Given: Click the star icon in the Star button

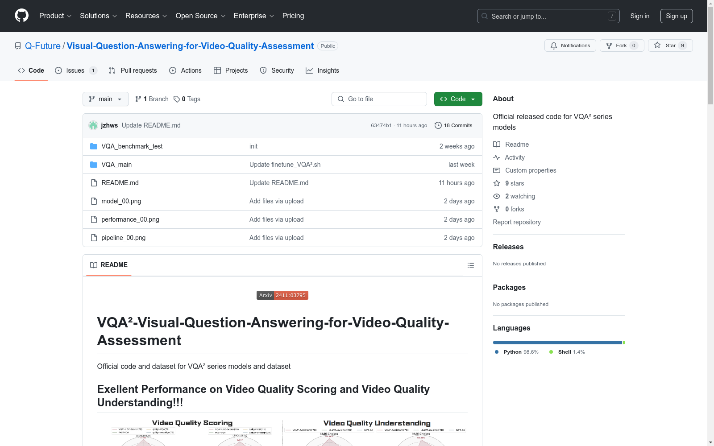Looking at the screenshot, I should (x=657, y=45).
